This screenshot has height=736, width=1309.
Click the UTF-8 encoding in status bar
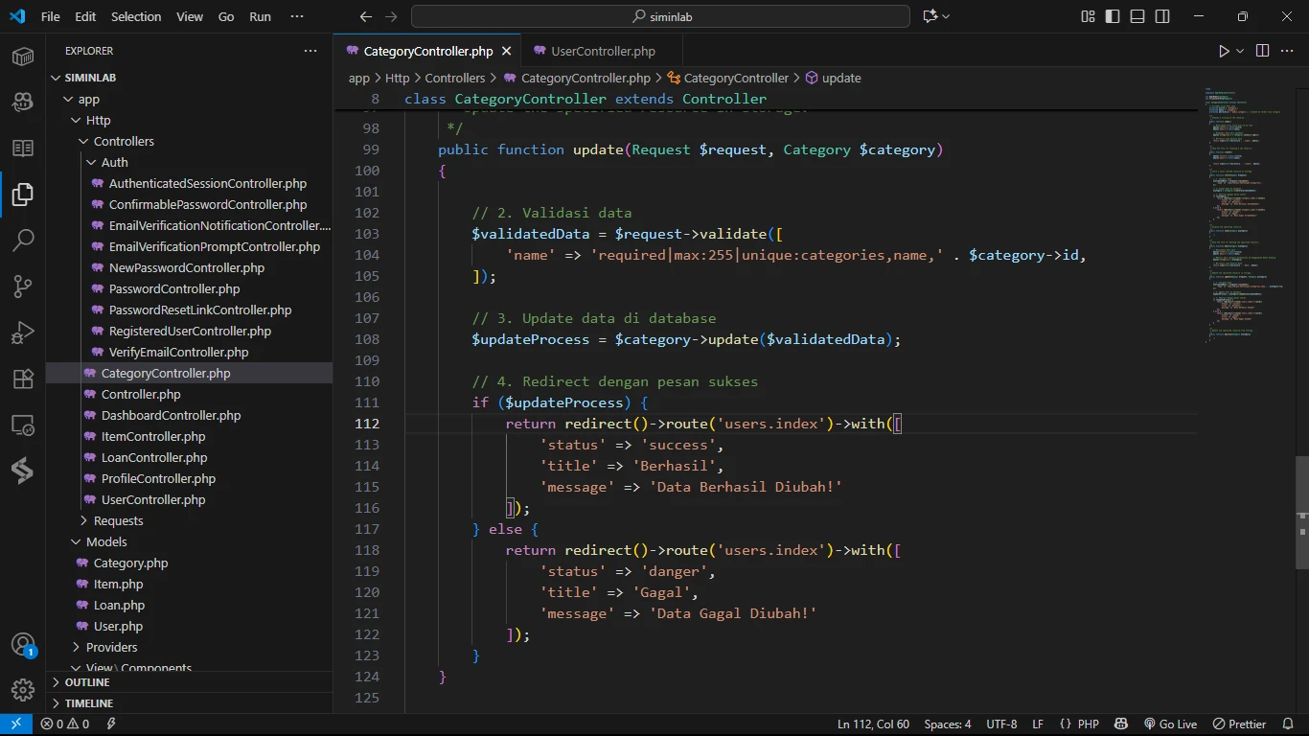coord(1001,724)
